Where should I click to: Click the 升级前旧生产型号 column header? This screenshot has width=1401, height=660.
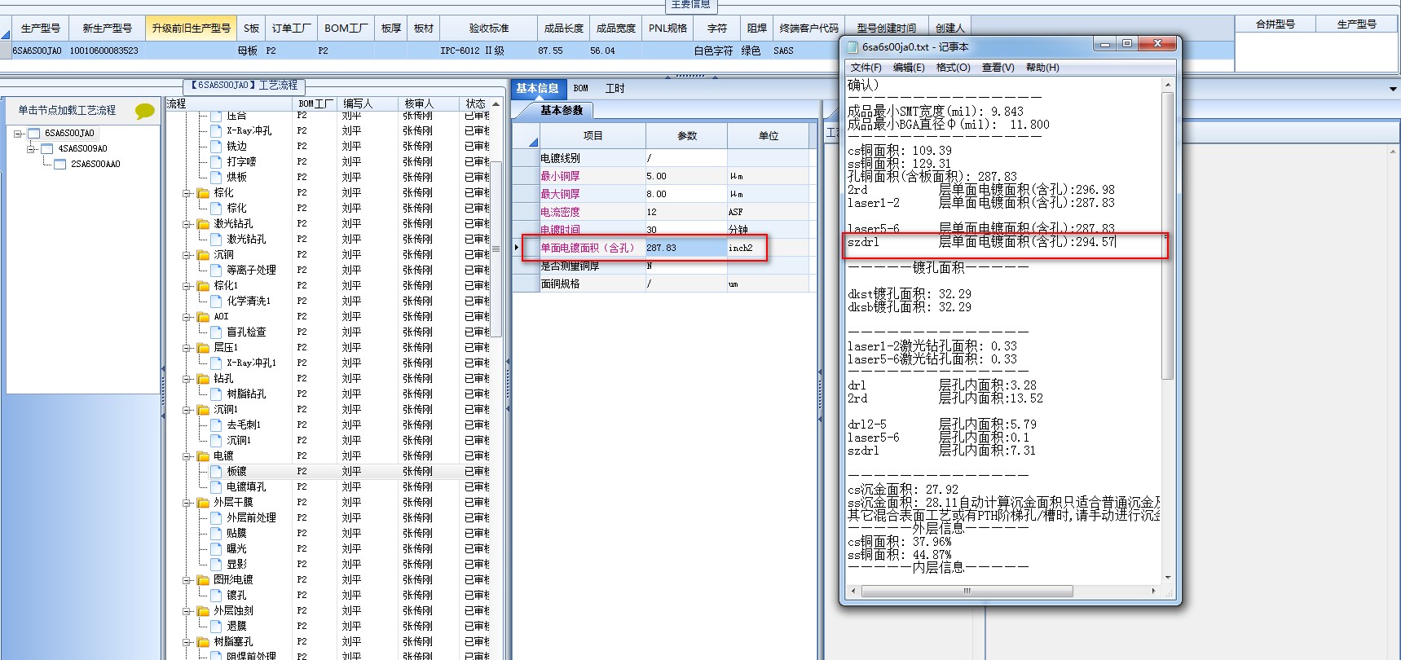pos(191,28)
